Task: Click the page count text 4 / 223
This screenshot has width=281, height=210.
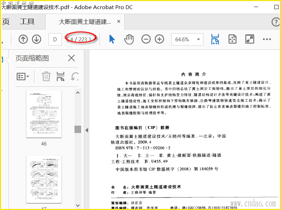Action: 79,39
